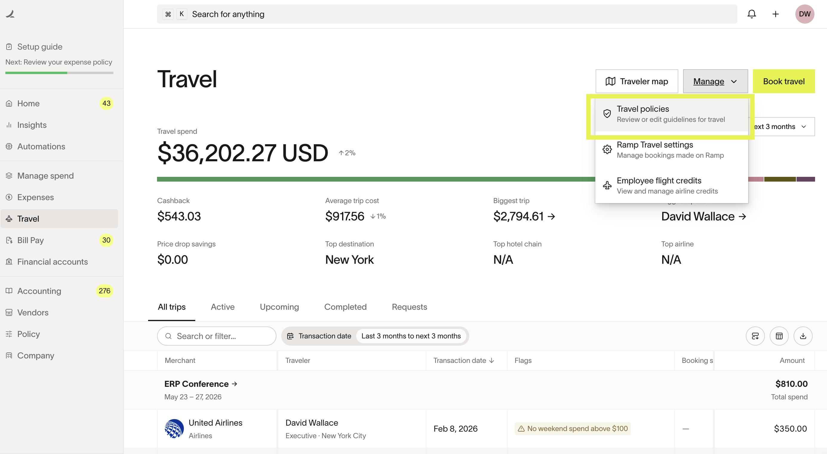Viewport: 827px width, 454px height.
Task: Open the ERP Conference trip link
Action: pyautogui.click(x=201, y=384)
